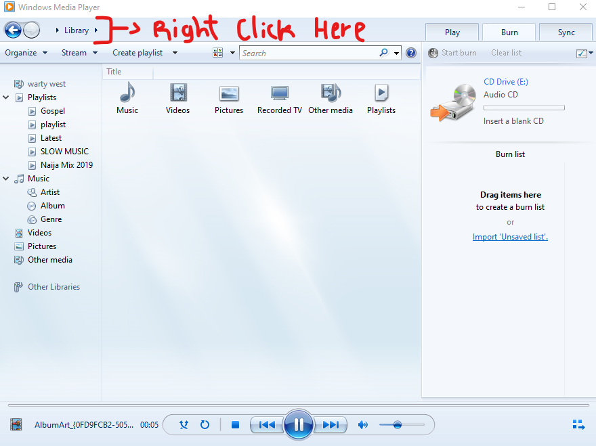
Task: Switch to the Sync tab
Action: pyautogui.click(x=566, y=32)
